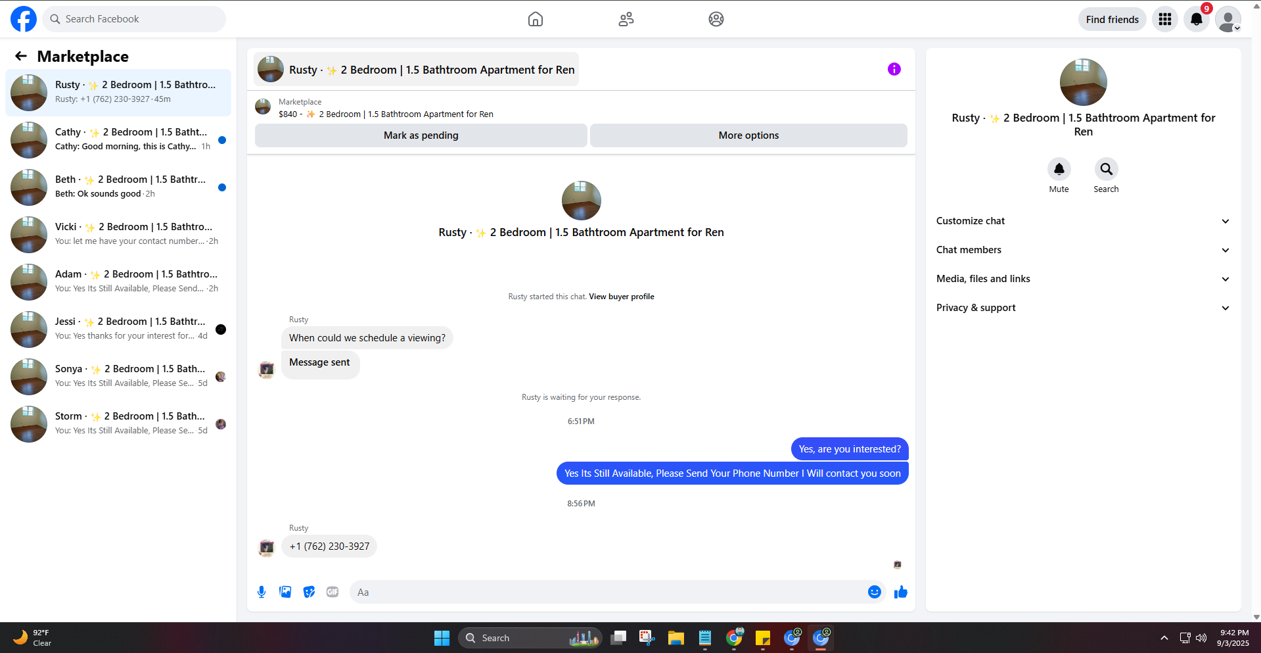
Task: Click the Windows taskbar Search box
Action: (530, 638)
